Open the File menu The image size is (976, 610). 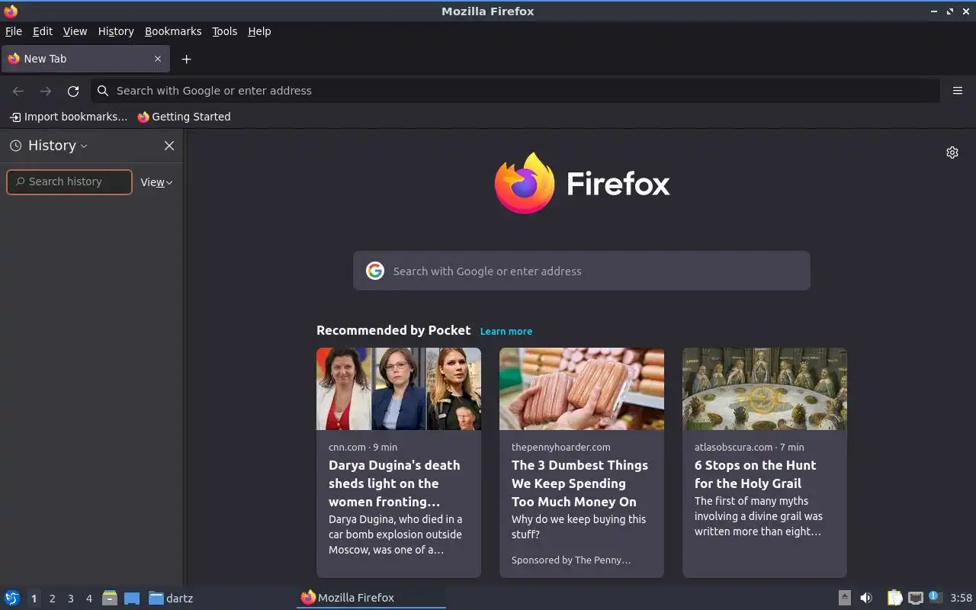(14, 31)
